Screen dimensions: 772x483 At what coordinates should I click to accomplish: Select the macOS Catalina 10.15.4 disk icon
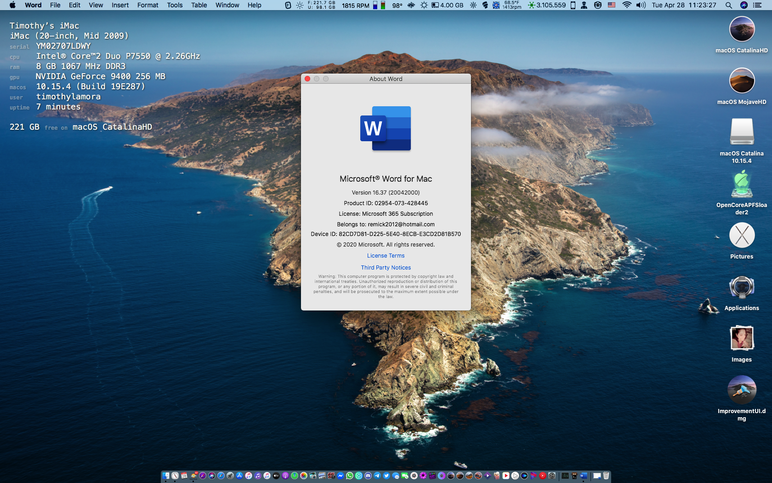pos(742,132)
